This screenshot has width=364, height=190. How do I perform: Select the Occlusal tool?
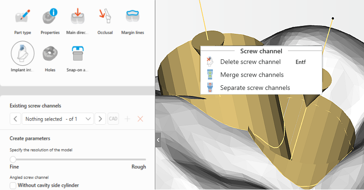(x=105, y=22)
